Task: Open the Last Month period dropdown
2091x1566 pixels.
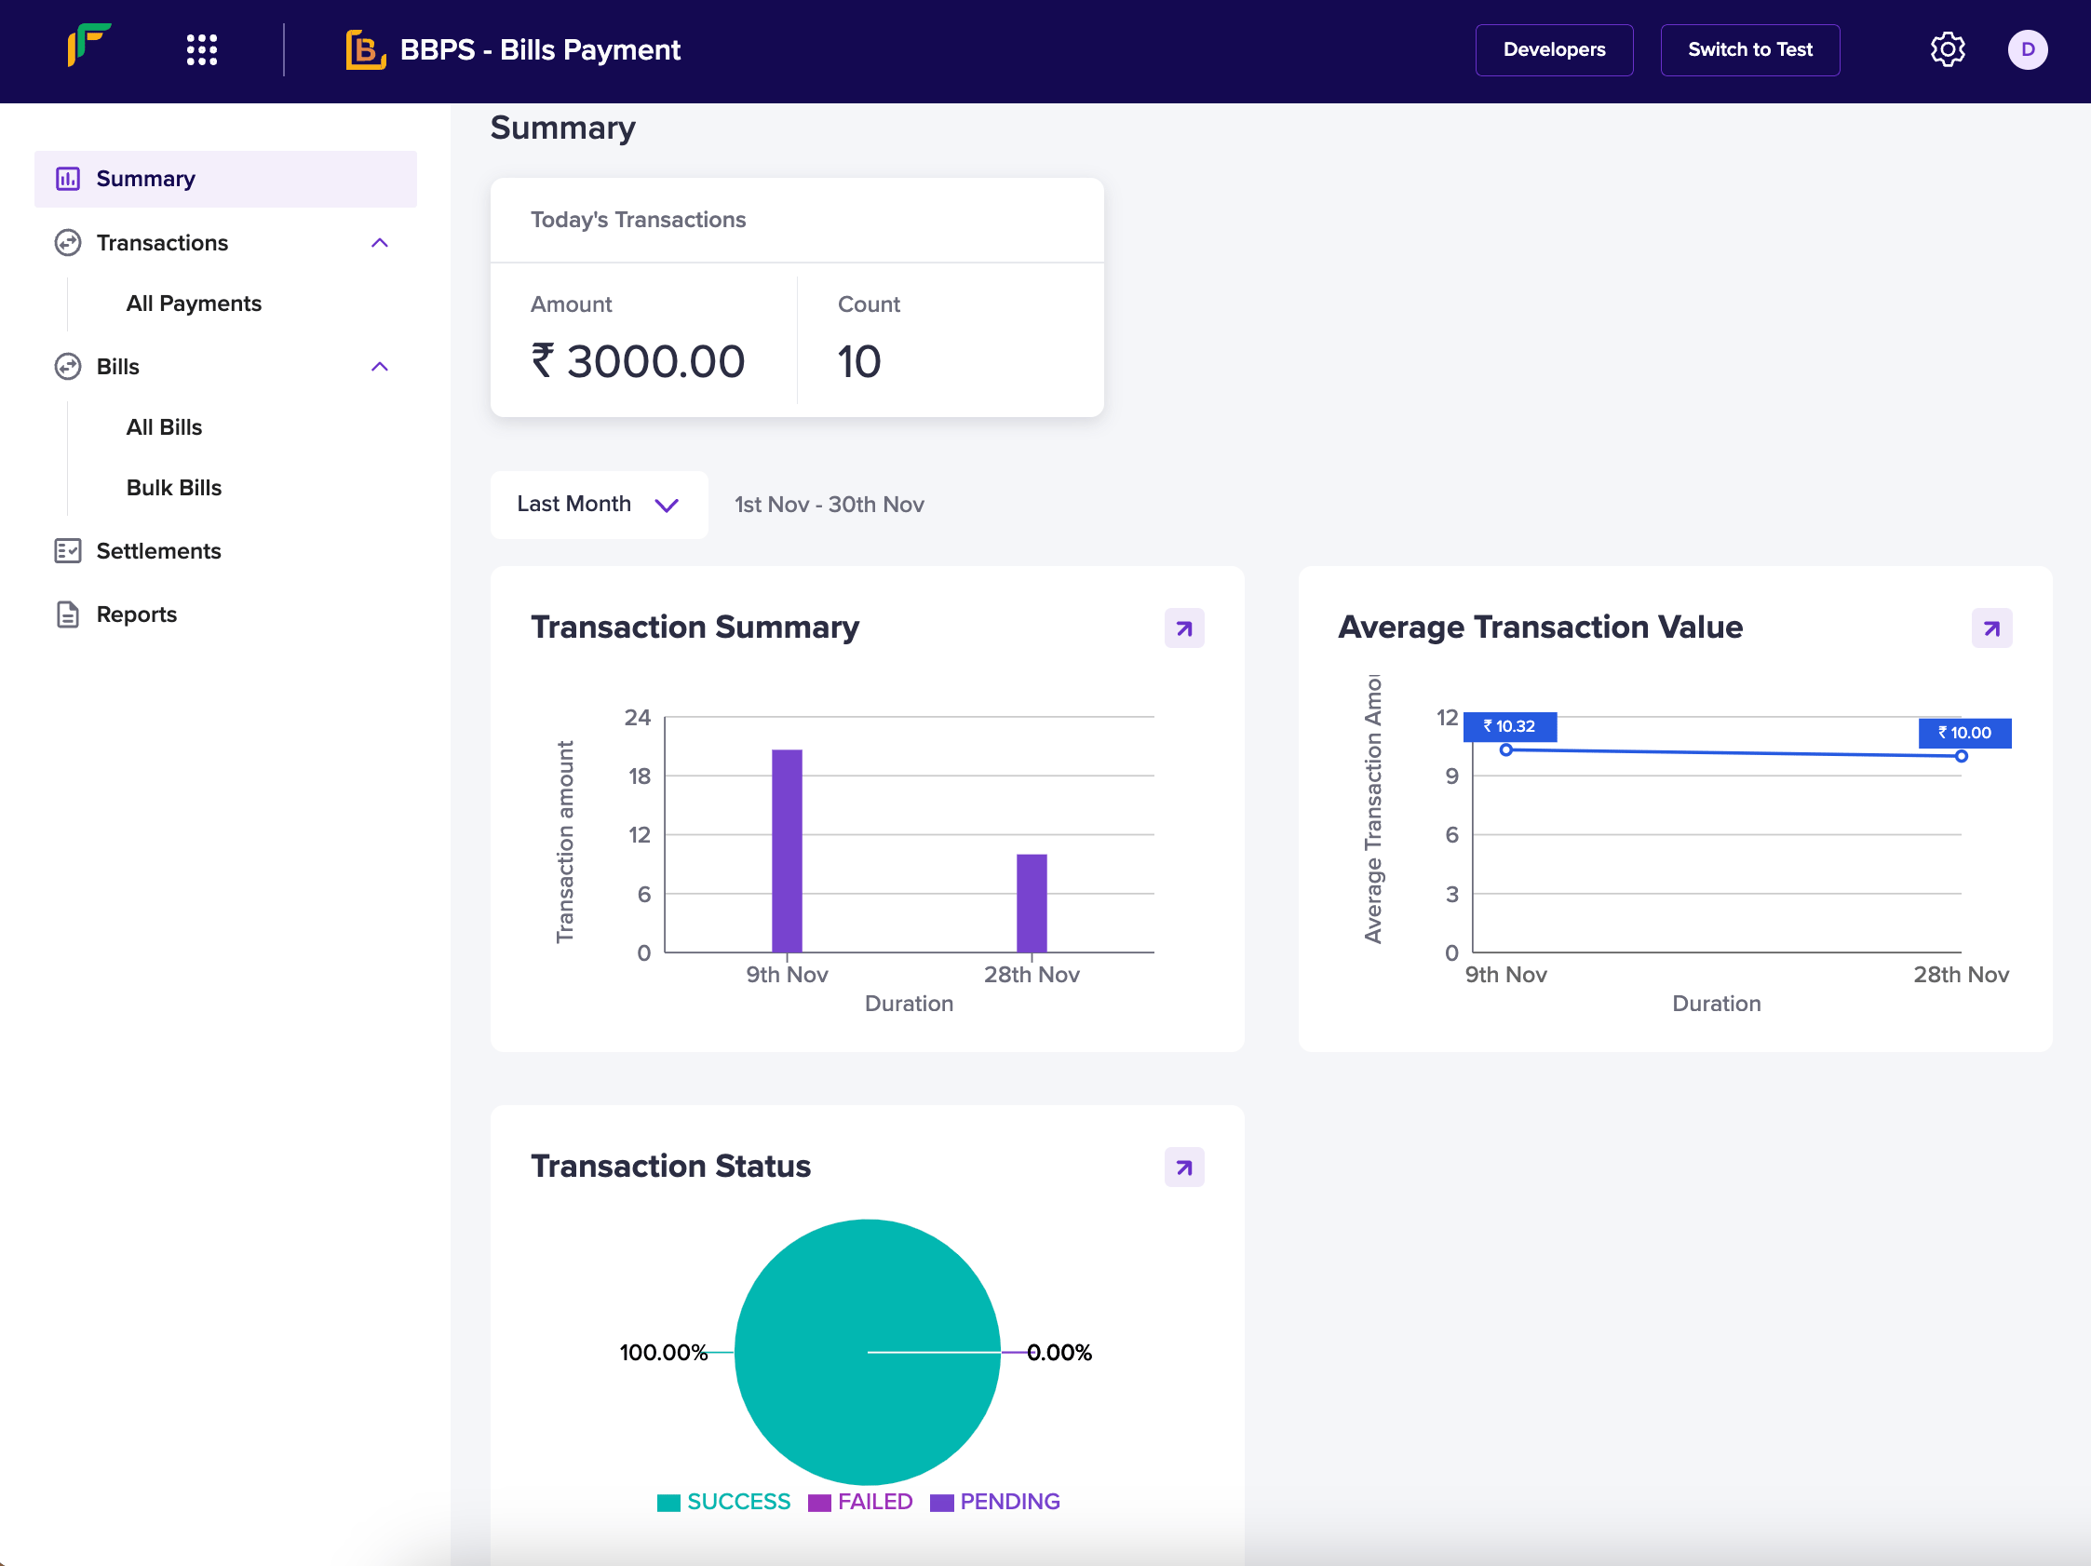Action: [599, 505]
